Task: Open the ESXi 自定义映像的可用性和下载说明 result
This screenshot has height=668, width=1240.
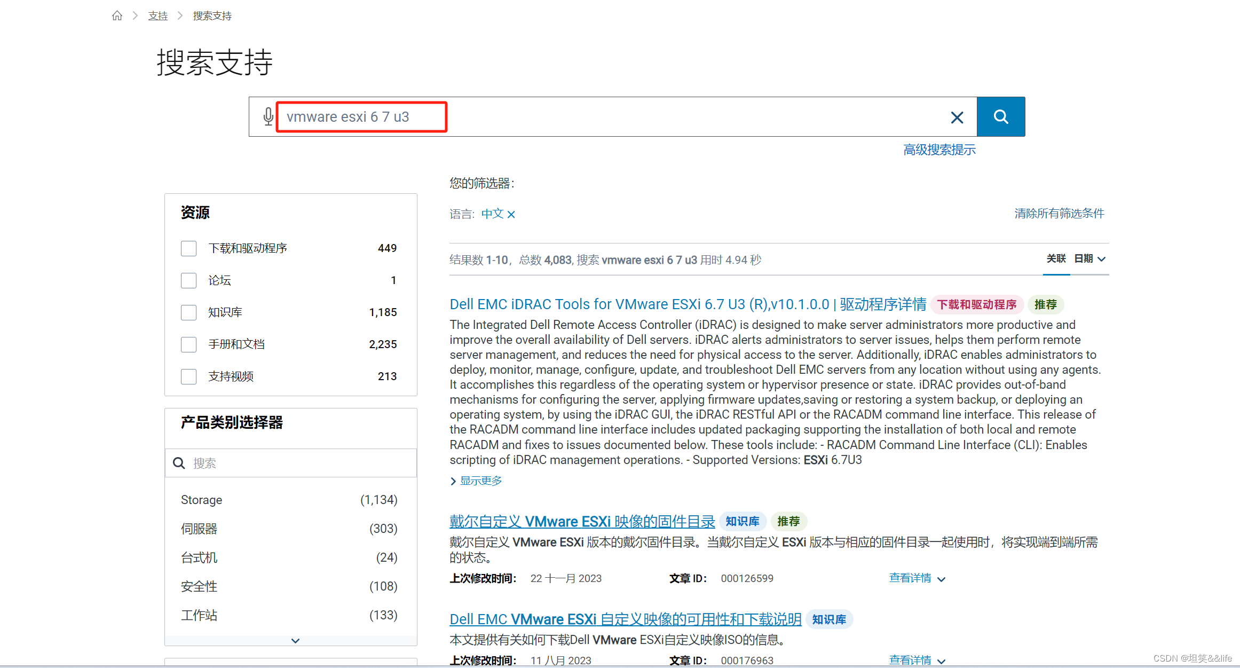Action: click(x=626, y=619)
